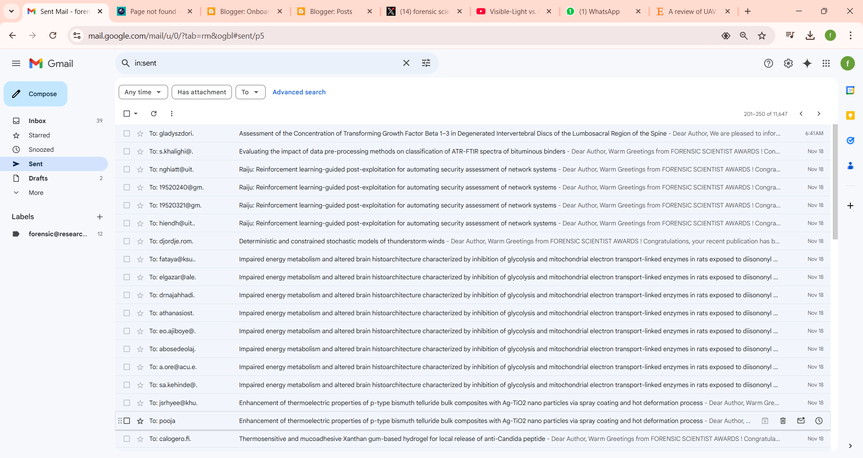Expand the To filter dropdown

point(250,92)
